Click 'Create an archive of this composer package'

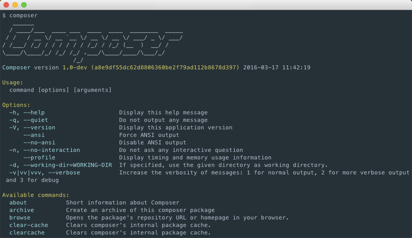coord(140,210)
